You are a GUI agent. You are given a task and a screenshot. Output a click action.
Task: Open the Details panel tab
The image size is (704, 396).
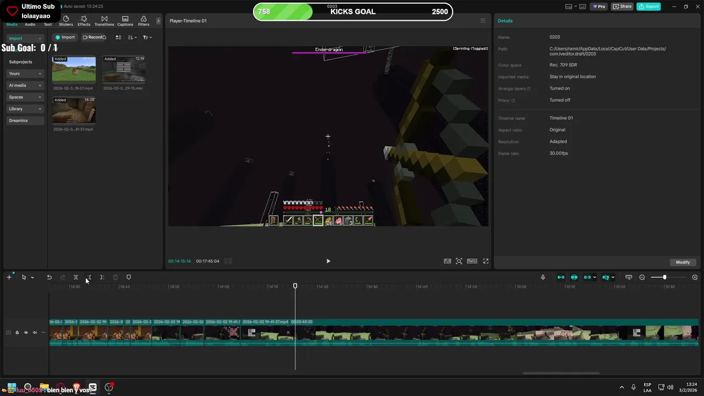pos(505,21)
